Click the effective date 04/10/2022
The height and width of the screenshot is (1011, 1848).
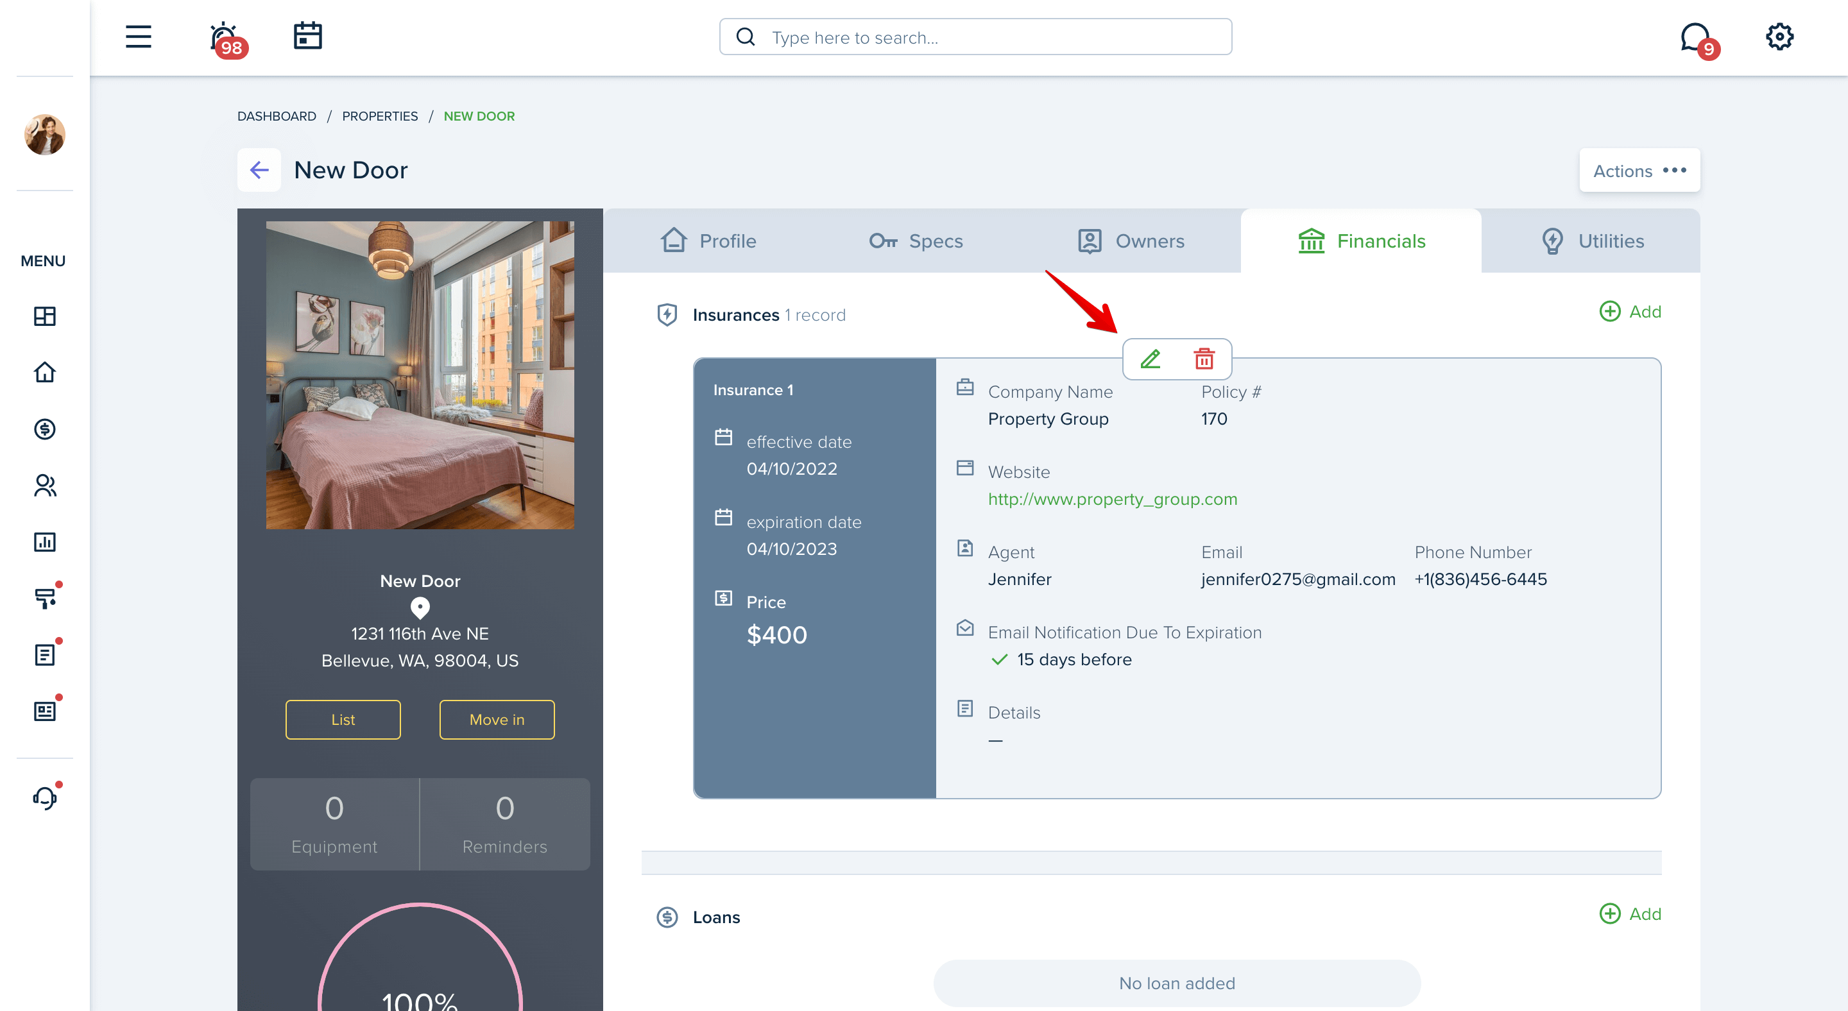tap(792, 469)
